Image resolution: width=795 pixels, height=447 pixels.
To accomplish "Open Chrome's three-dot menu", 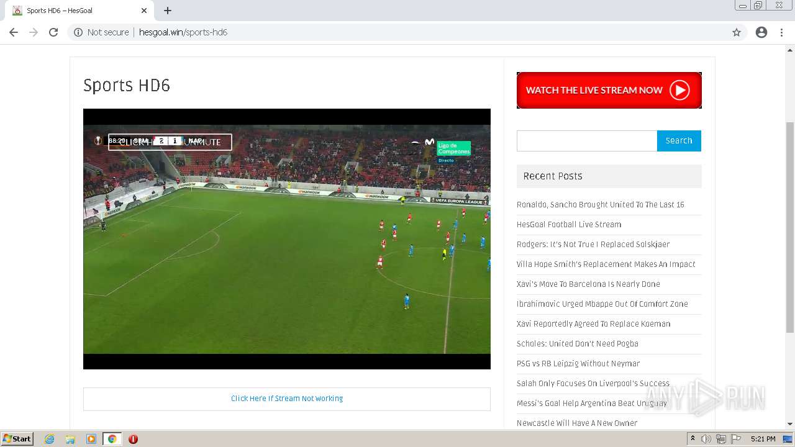I will [x=781, y=32].
